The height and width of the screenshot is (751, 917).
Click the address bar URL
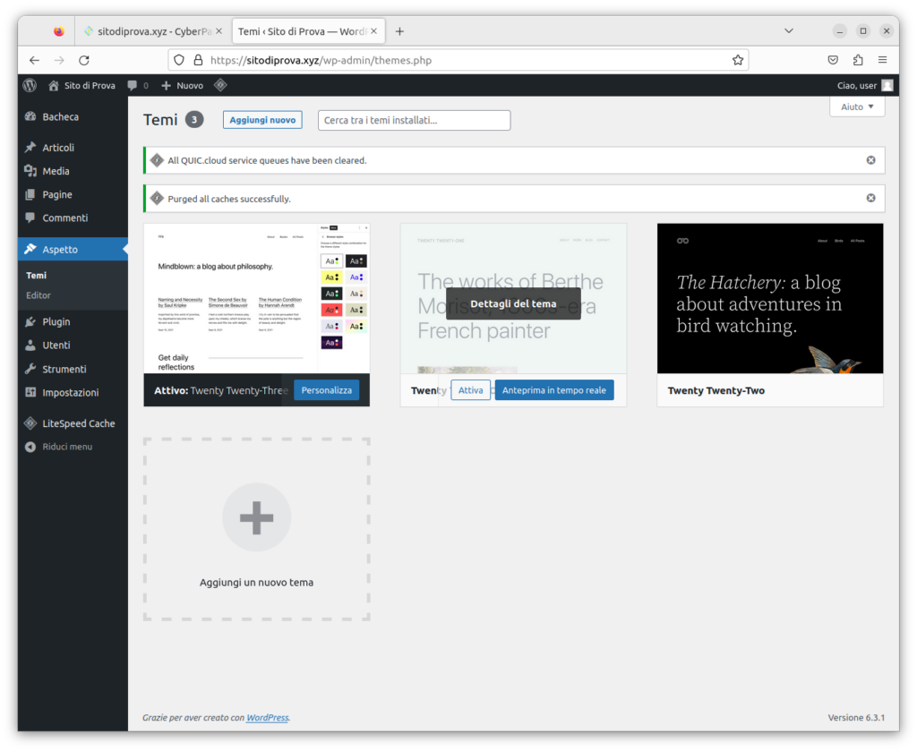coord(321,60)
